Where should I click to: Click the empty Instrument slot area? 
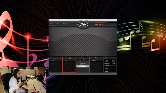coord(56,67)
